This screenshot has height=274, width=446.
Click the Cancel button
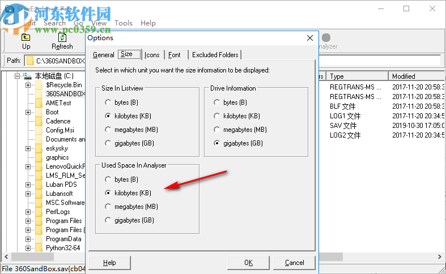(x=294, y=263)
